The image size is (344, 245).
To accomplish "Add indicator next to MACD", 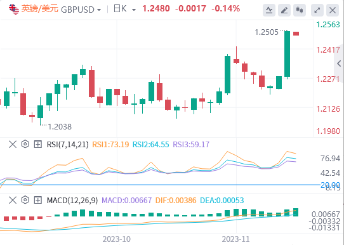I will pyautogui.click(x=37, y=200).
